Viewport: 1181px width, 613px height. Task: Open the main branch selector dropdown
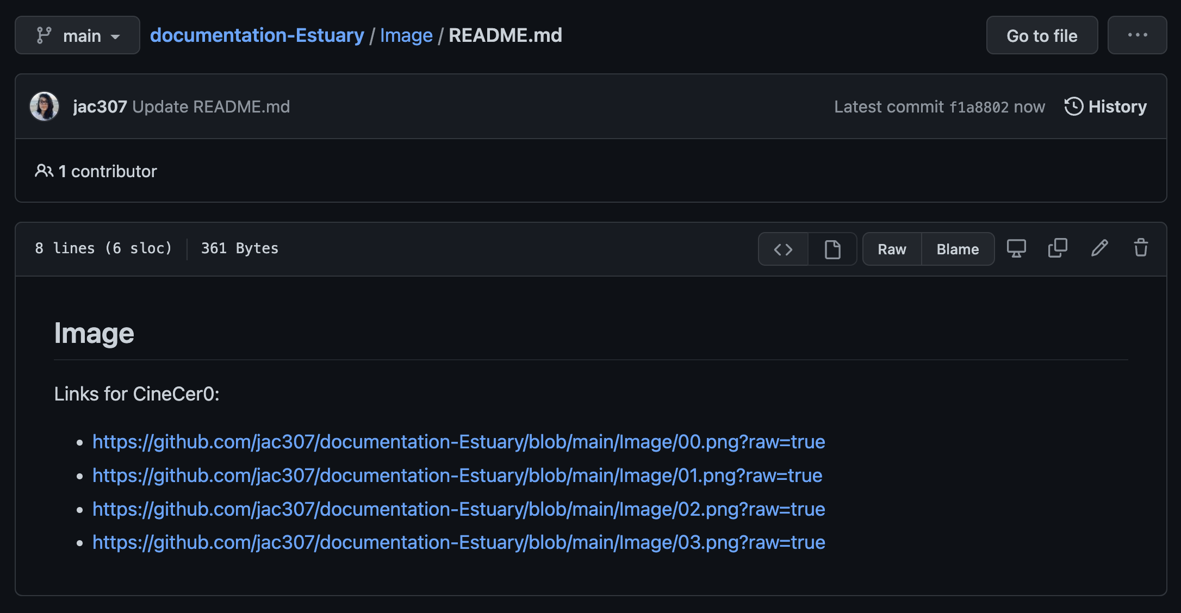pos(77,35)
